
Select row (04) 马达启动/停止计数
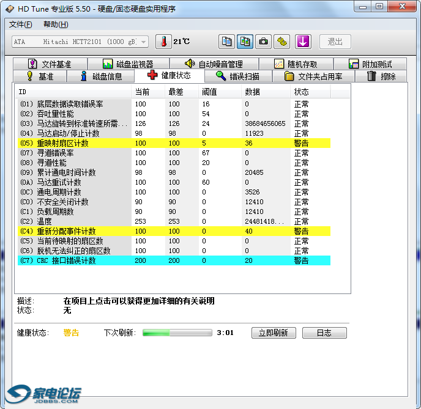pyautogui.click(x=174, y=133)
